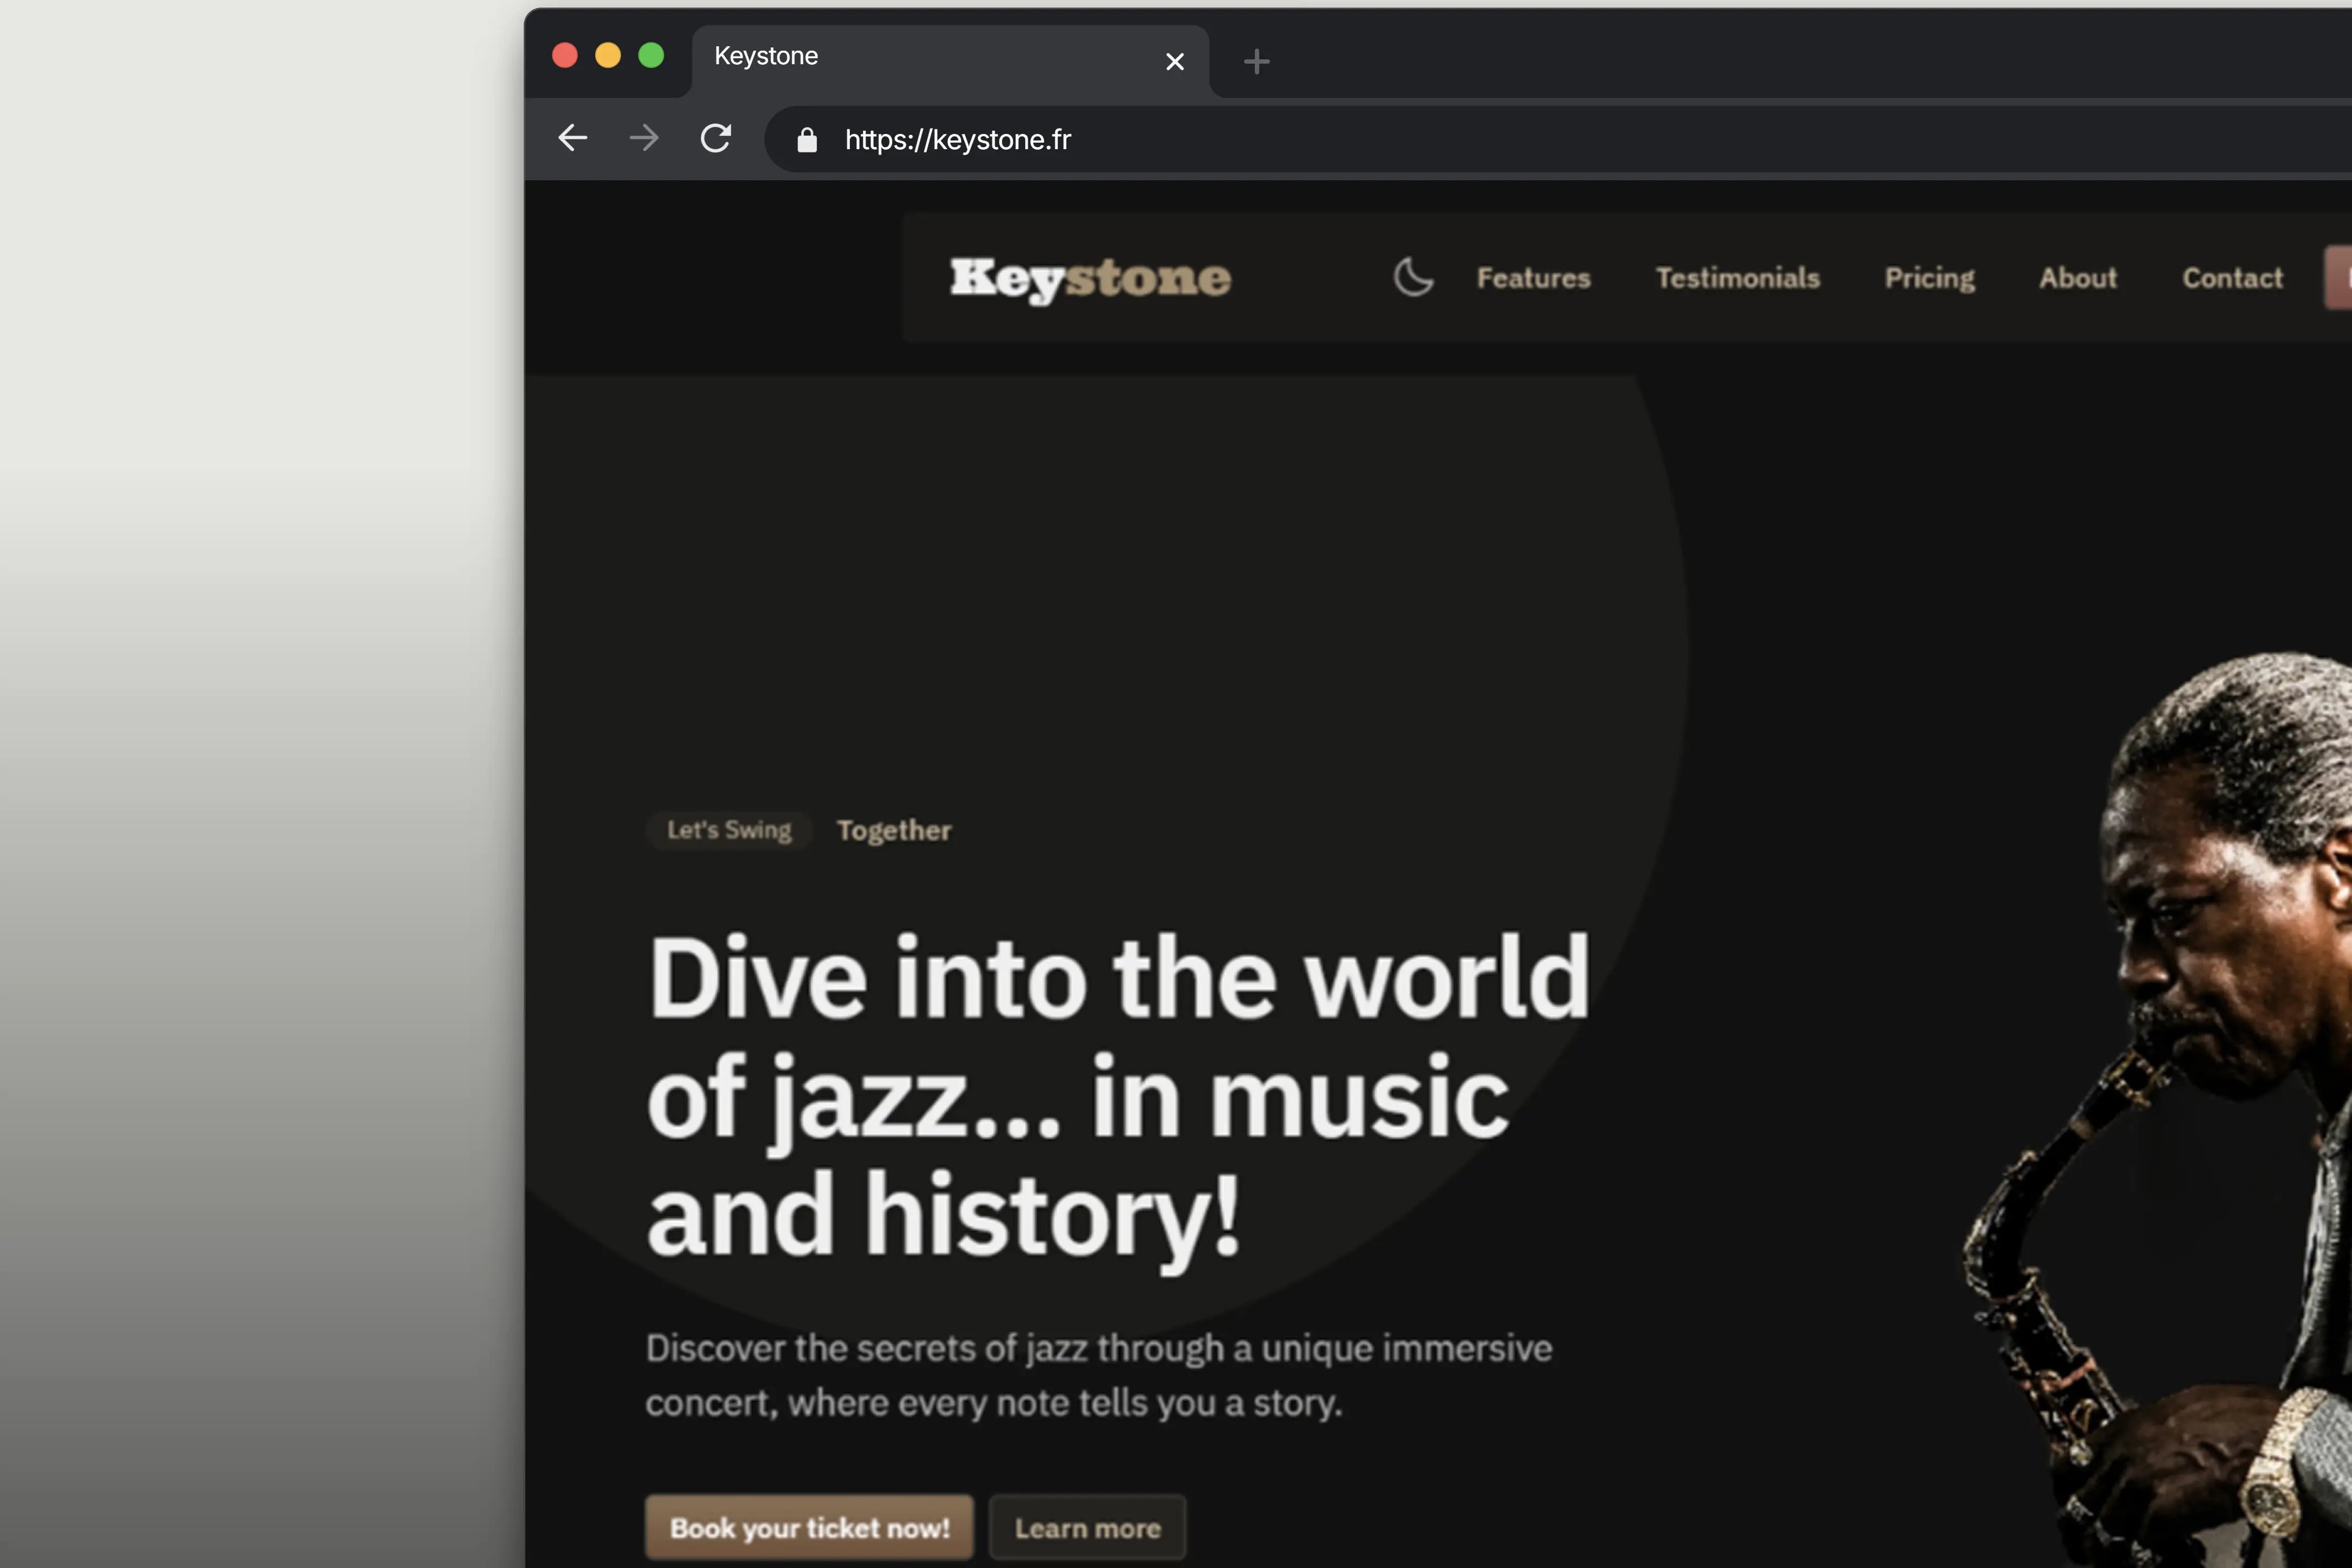Click the Together label
The height and width of the screenshot is (1568, 2352).
pos(894,830)
